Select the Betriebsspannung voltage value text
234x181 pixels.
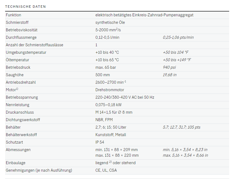(125, 97)
